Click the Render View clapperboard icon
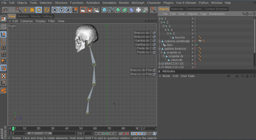Screen dimensions: 256x140 [83, 10]
